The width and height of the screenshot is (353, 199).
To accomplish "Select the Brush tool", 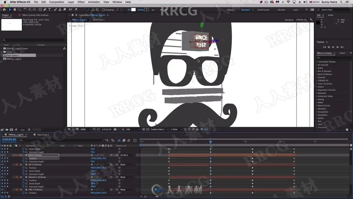I will tap(55, 10).
